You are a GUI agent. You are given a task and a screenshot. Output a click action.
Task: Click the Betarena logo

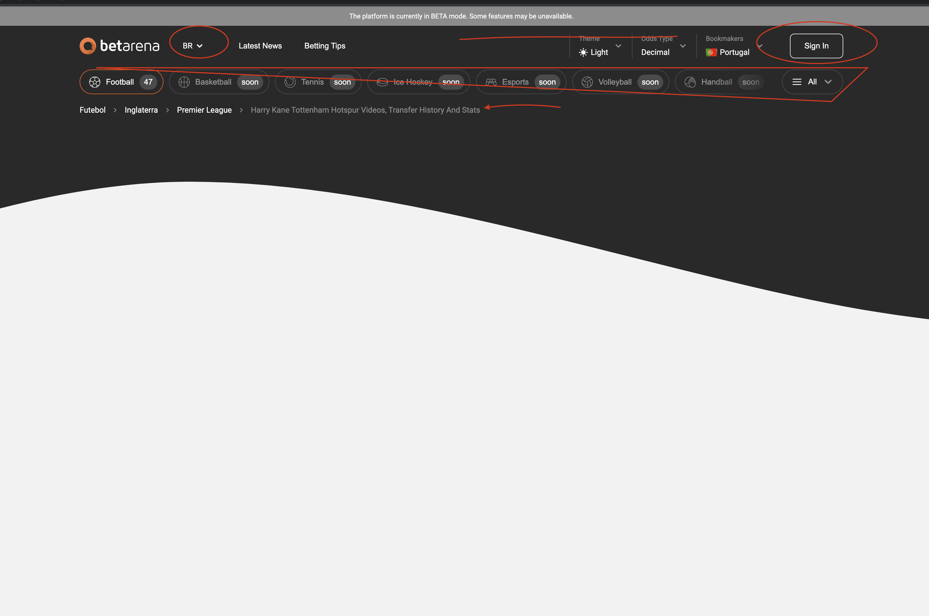click(x=119, y=46)
